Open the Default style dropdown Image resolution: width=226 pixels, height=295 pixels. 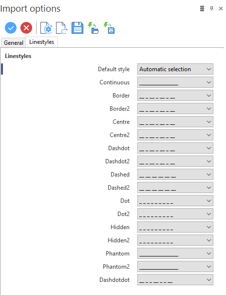click(x=175, y=69)
